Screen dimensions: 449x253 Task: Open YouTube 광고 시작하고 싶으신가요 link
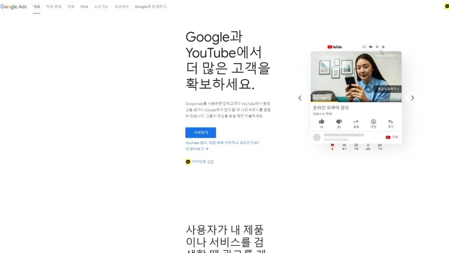[x=222, y=142]
